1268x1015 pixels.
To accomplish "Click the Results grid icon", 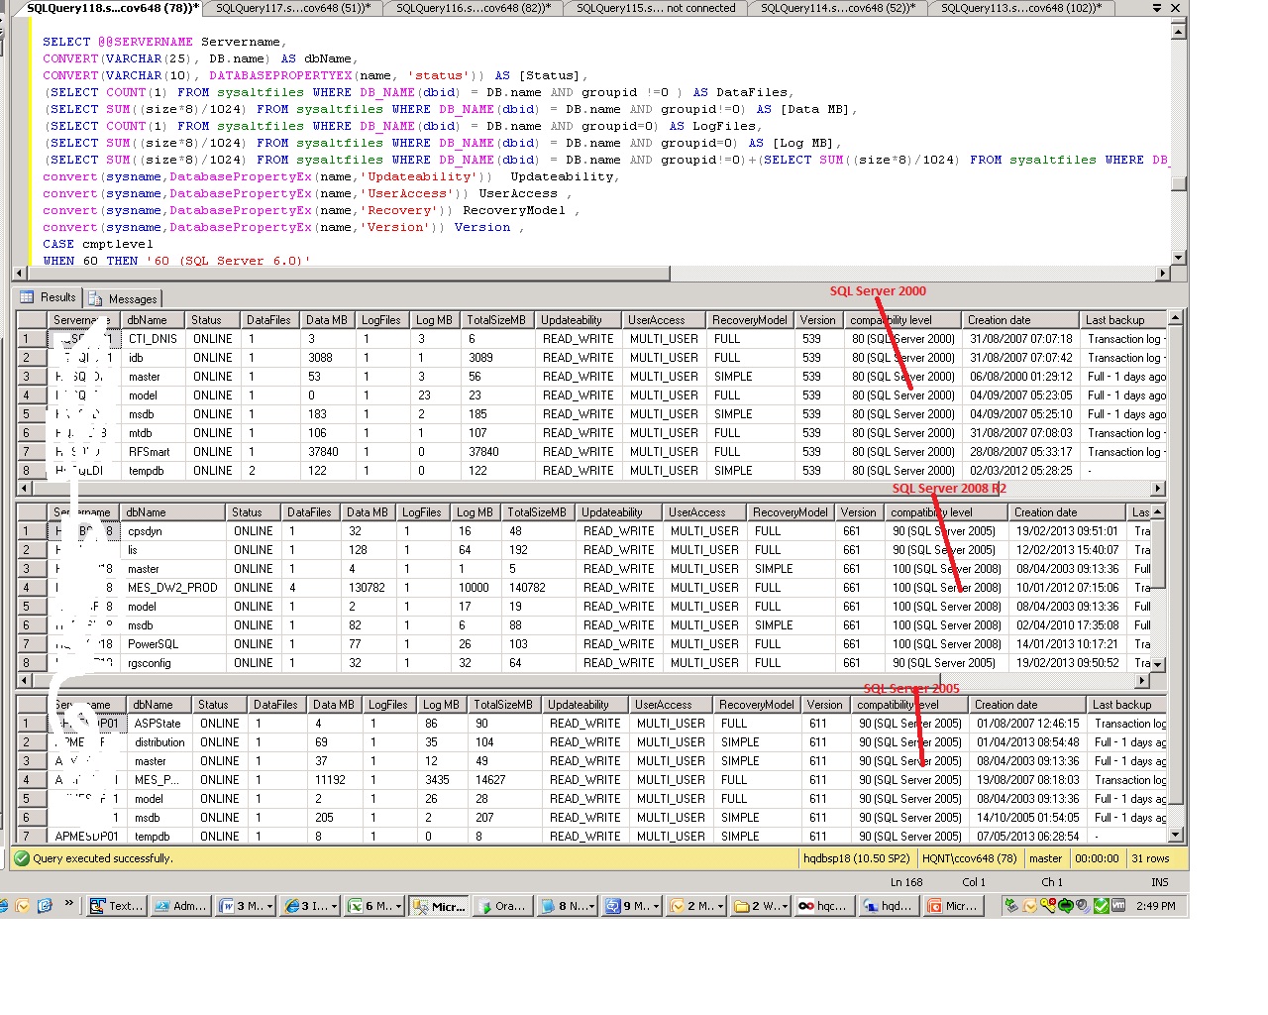I will [27, 297].
